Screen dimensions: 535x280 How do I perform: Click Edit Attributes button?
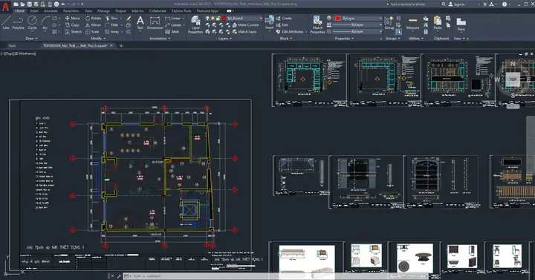pyautogui.click(x=291, y=32)
